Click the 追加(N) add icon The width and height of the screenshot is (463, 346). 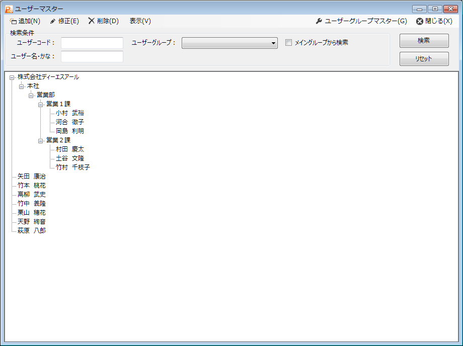point(13,21)
